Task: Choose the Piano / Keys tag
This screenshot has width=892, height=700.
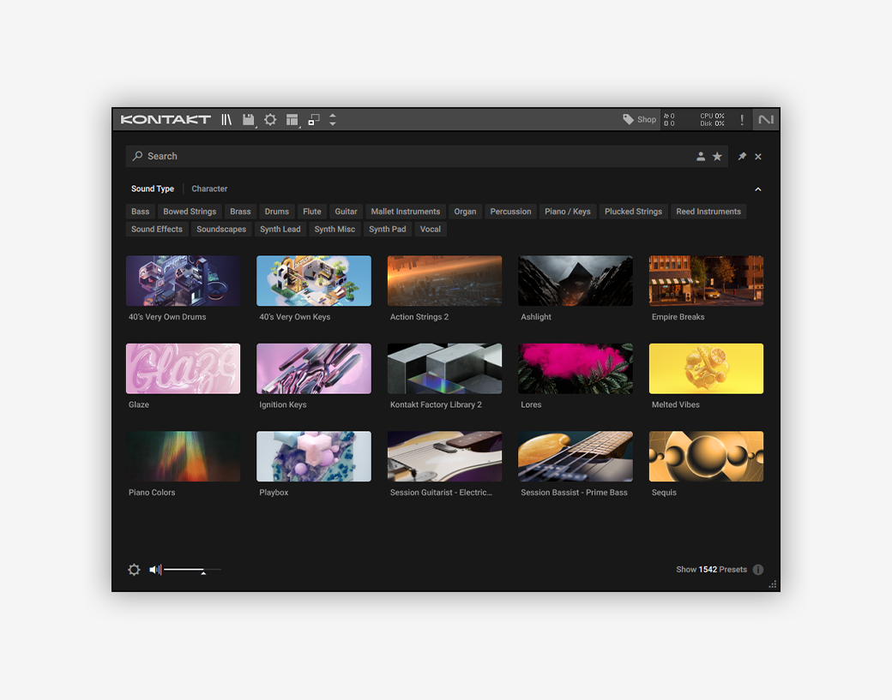Action: click(567, 212)
